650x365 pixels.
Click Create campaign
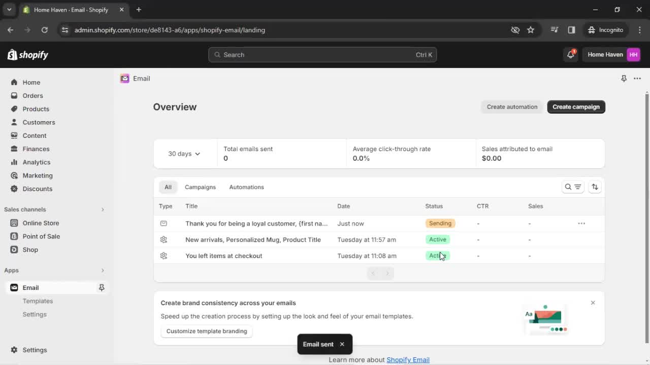click(x=576, y=107)
